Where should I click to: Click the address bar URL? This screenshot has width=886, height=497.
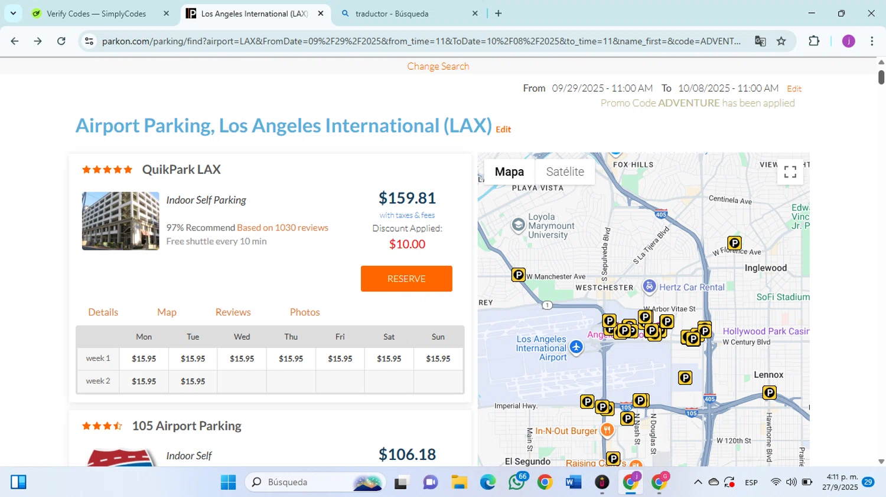(x=421, y=41)
